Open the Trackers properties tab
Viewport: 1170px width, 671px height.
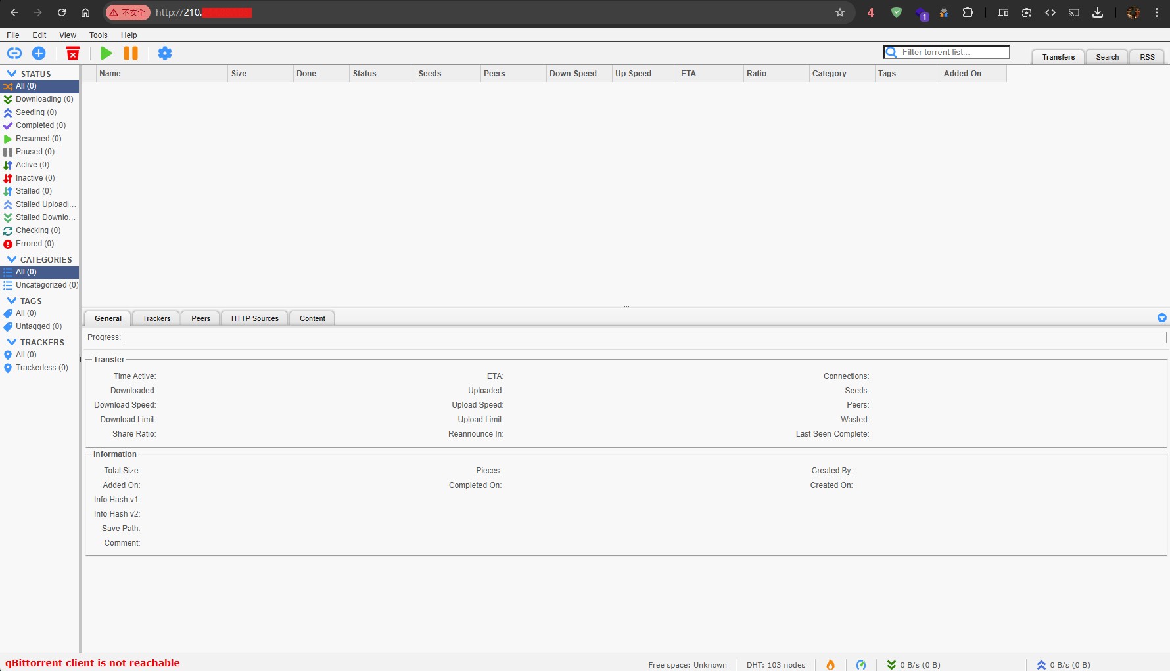click(x=156, y=318)
